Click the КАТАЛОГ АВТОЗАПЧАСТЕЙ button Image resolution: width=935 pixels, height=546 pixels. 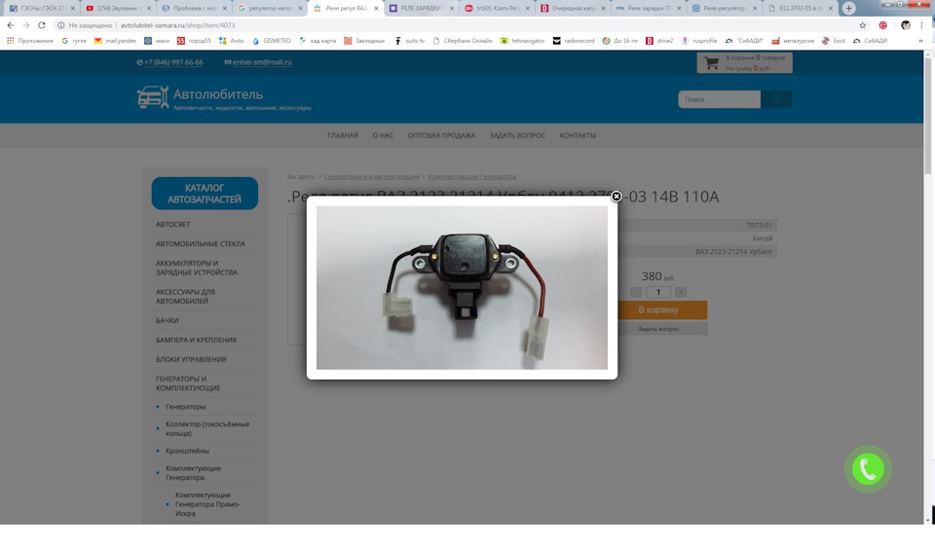point(205,193)
